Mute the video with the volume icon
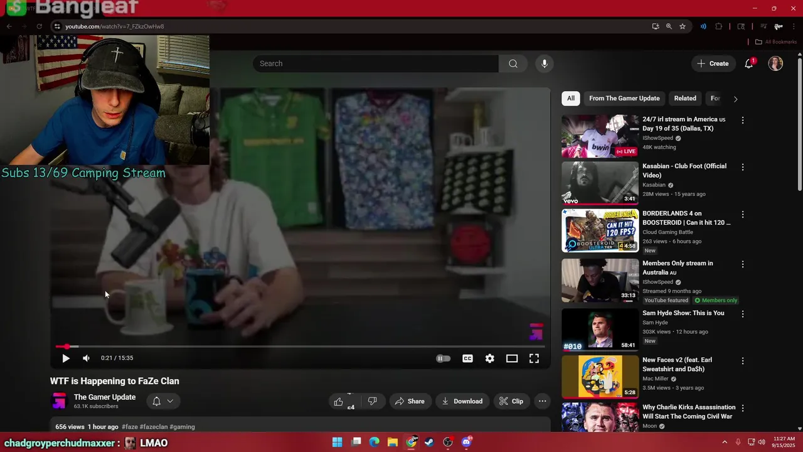Screen dimensions: 803x452 86,358
